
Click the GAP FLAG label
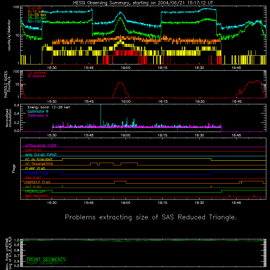[x=33, y=150]
